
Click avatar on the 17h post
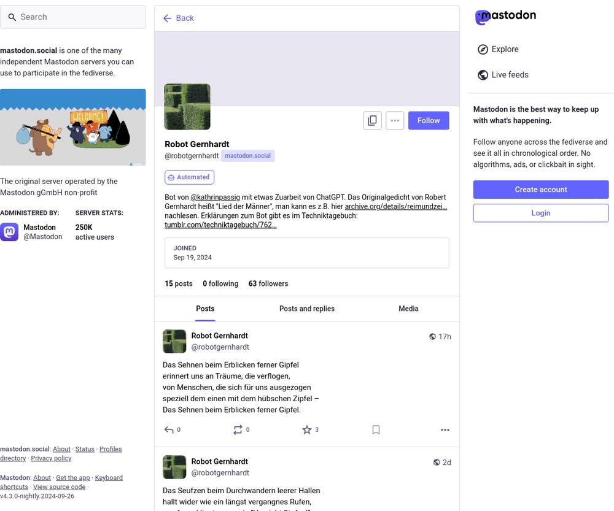[174, 341]
